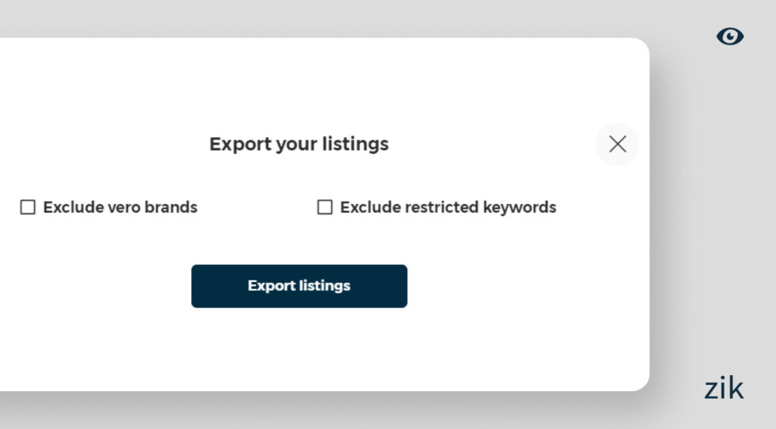This screenshot has width=776, height=429.
Task: Tick the Exclude restricted keywords checkbox
Action: 324,207
